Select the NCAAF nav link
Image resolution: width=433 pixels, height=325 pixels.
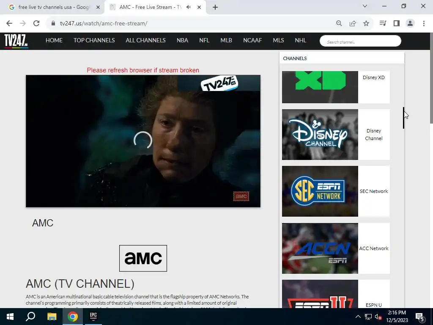(x=252, y=40)
